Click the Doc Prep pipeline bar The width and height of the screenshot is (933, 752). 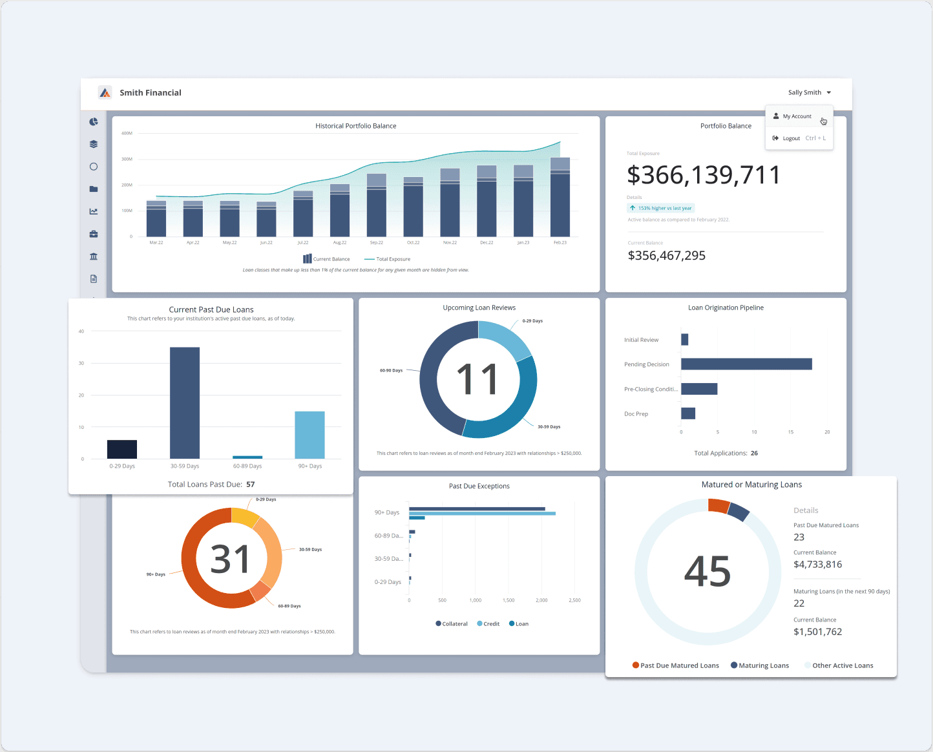tap(688, 413)
